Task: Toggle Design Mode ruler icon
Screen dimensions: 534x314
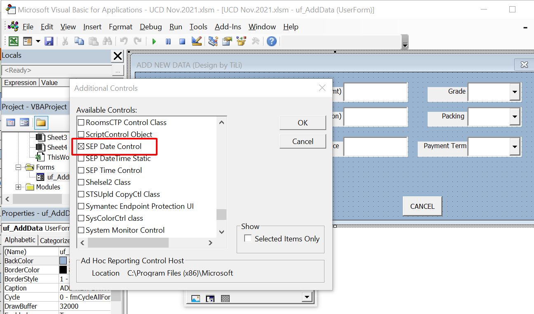Action: 197,41
